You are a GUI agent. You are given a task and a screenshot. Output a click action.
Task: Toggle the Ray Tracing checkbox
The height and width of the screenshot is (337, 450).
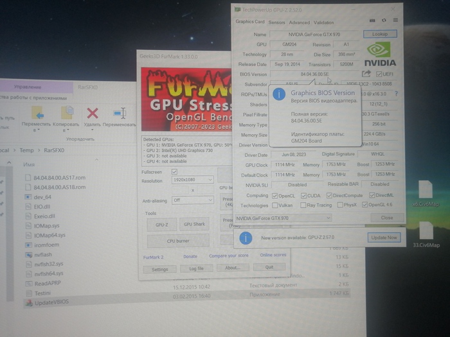point(303,205)
